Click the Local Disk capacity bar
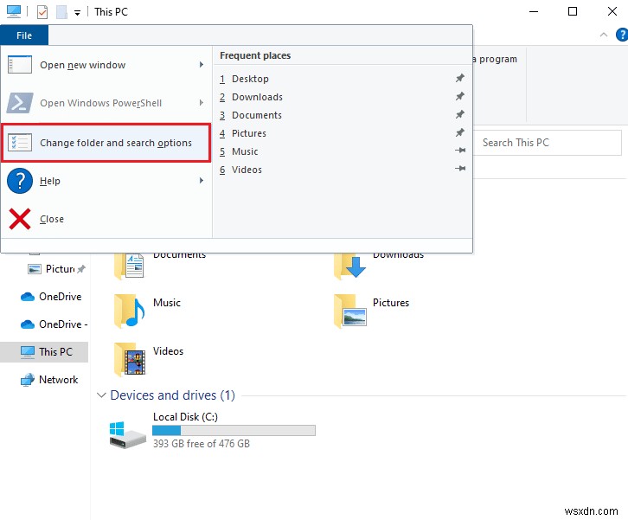Image resolution: width=628 pixels, height=520 pixels. pyautogui.click(x=234, y=430)
